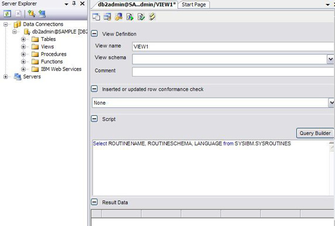Open the conformance check None dropdown

pos(331,102)
